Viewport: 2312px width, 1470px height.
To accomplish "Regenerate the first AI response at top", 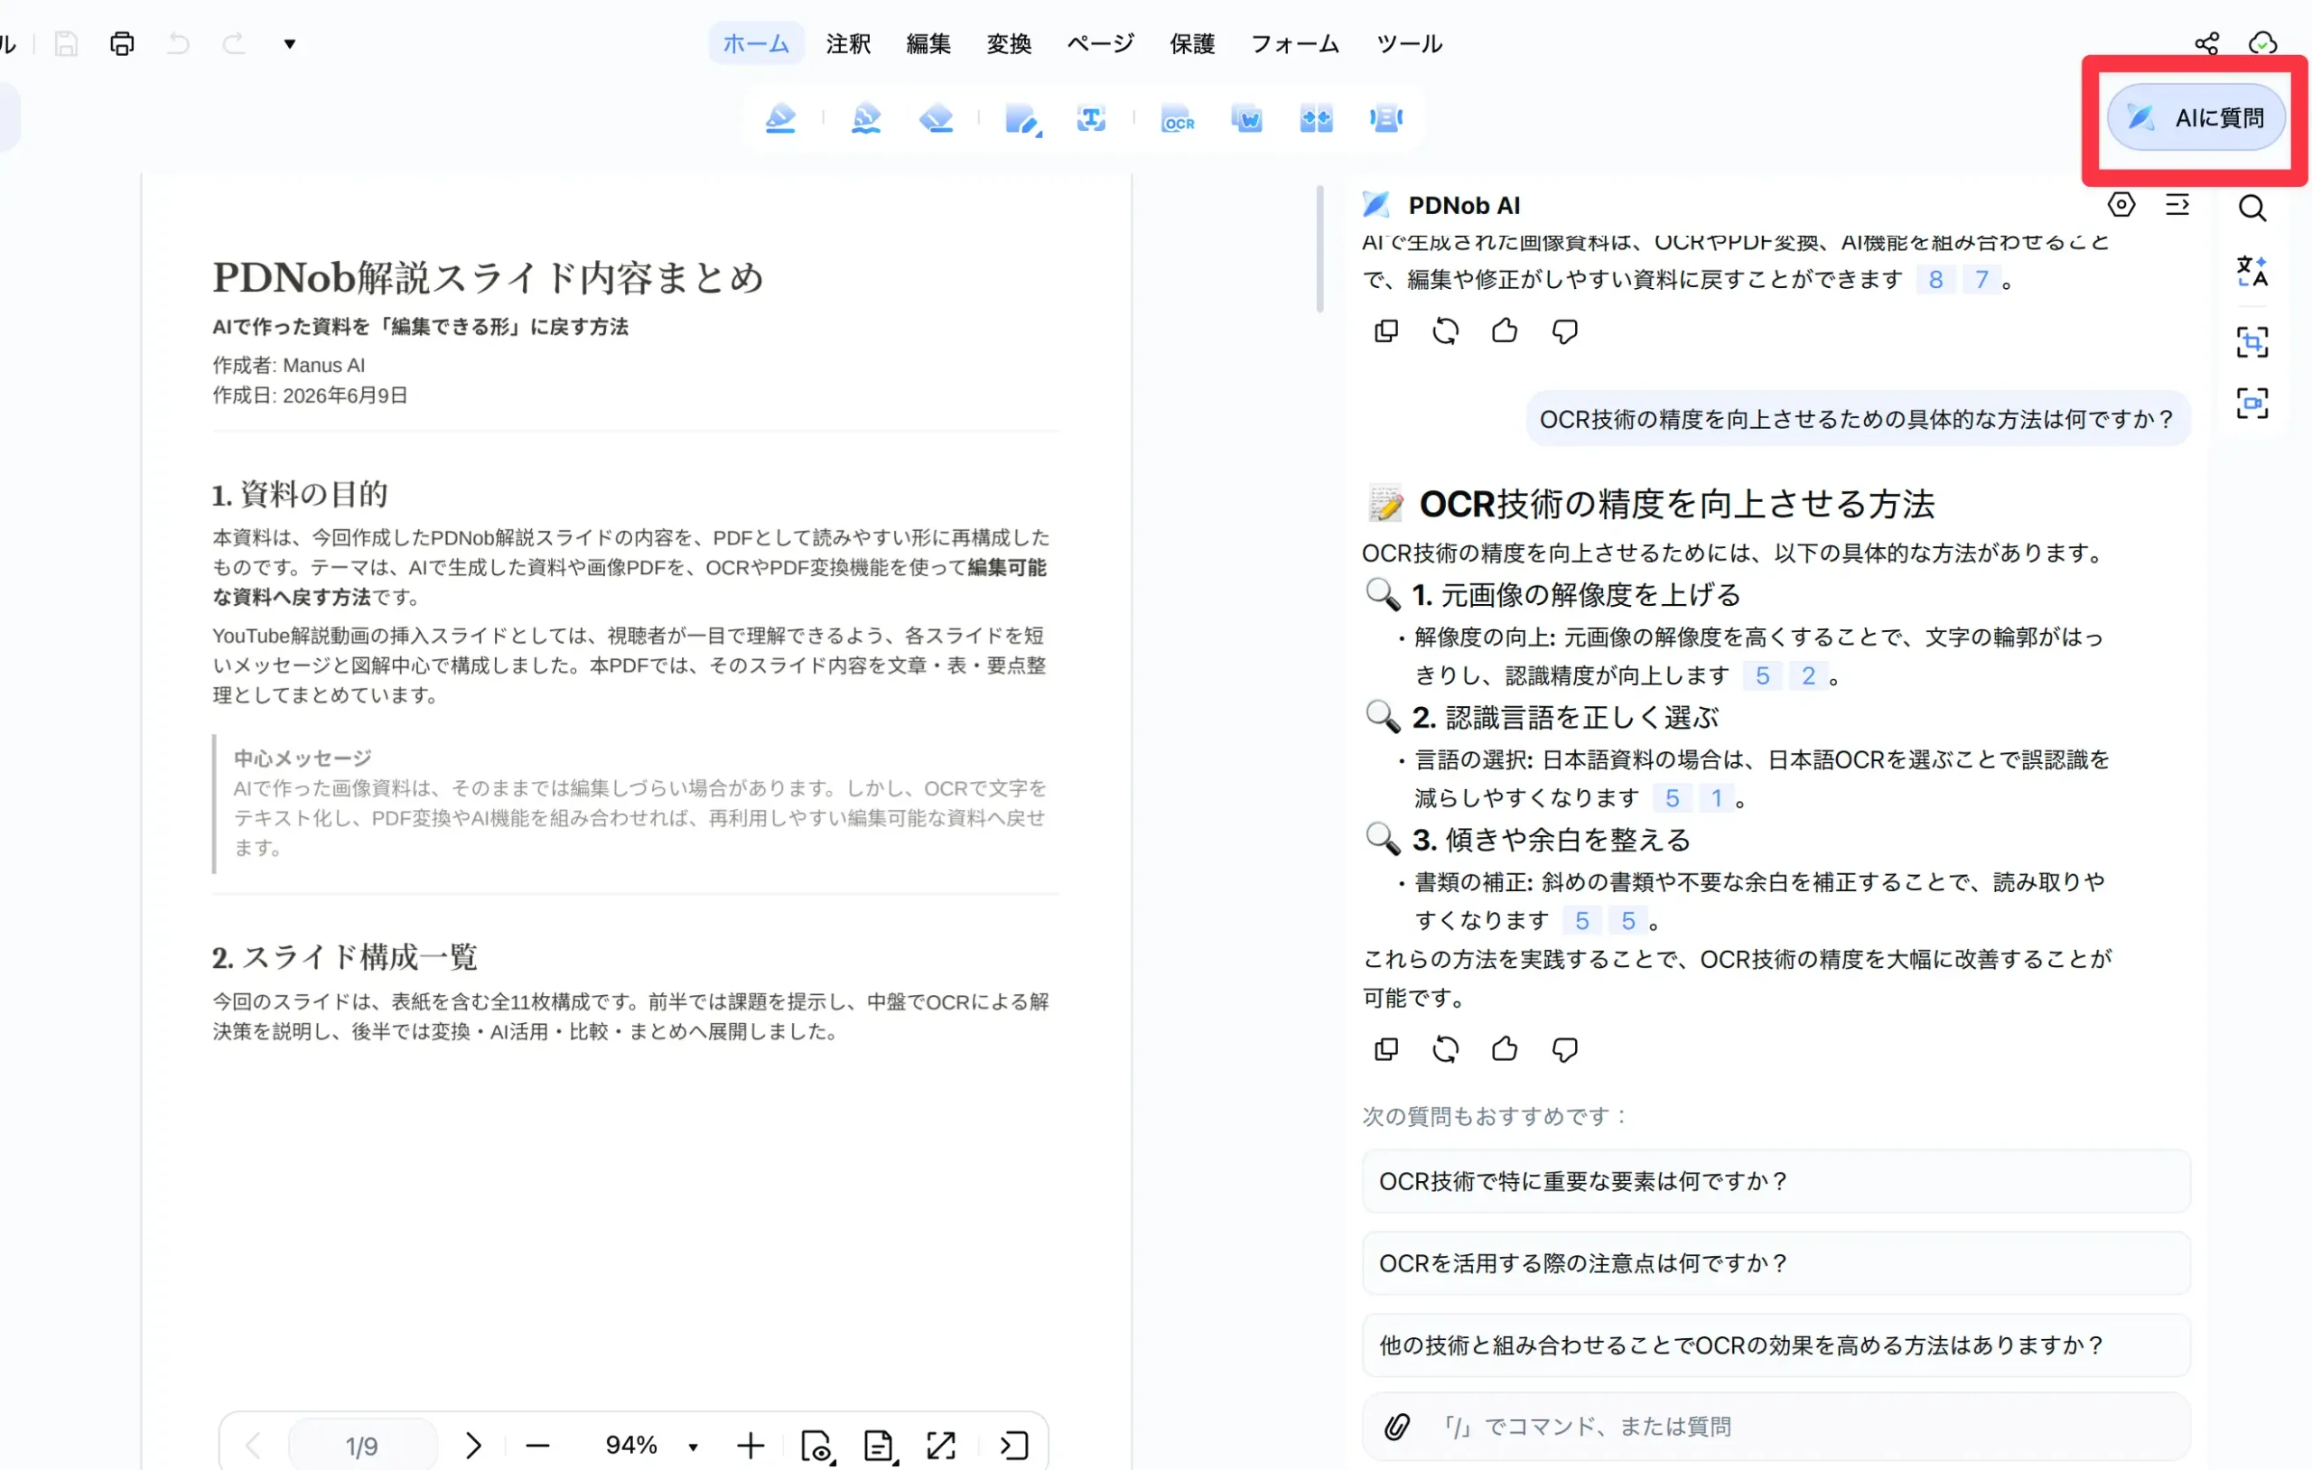I will pos(1445,330).
